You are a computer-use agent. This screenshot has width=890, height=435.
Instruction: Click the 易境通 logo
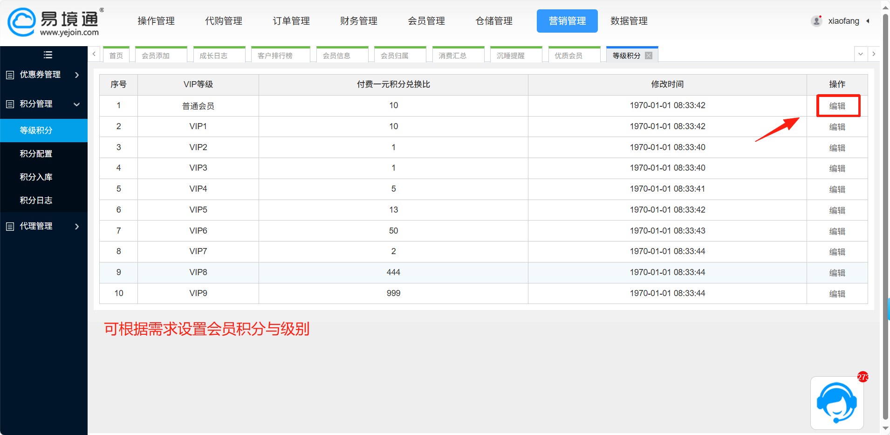pos(55,22)
